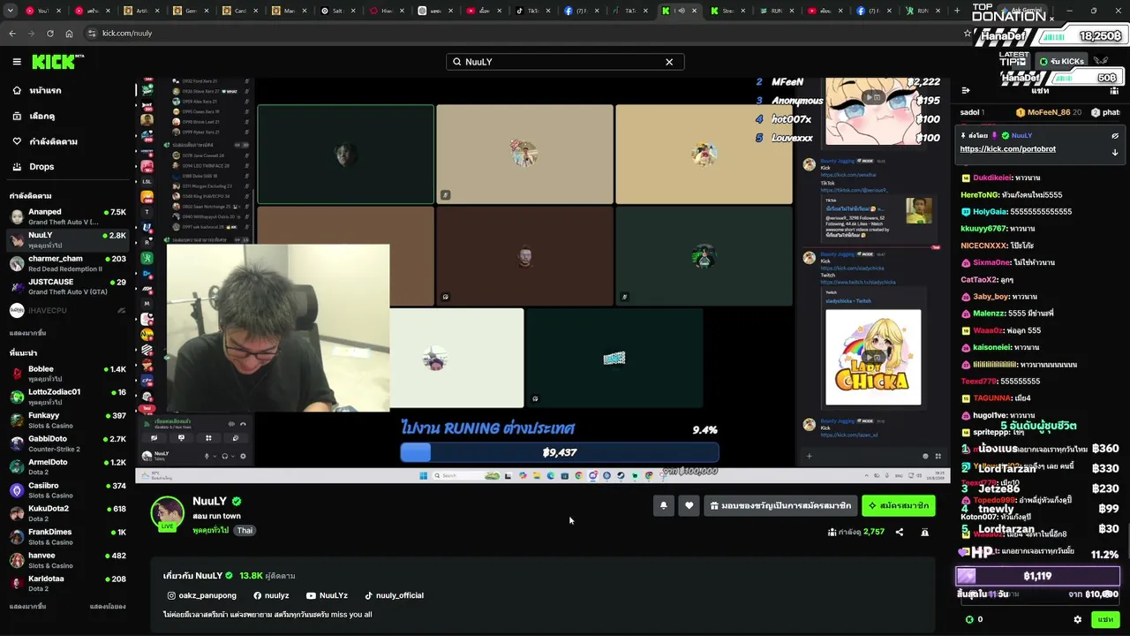Click the Thai language tag

pos(245,530)
